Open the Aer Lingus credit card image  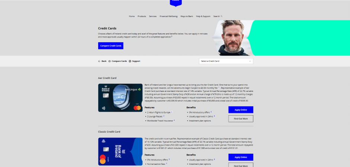point(120,98)
